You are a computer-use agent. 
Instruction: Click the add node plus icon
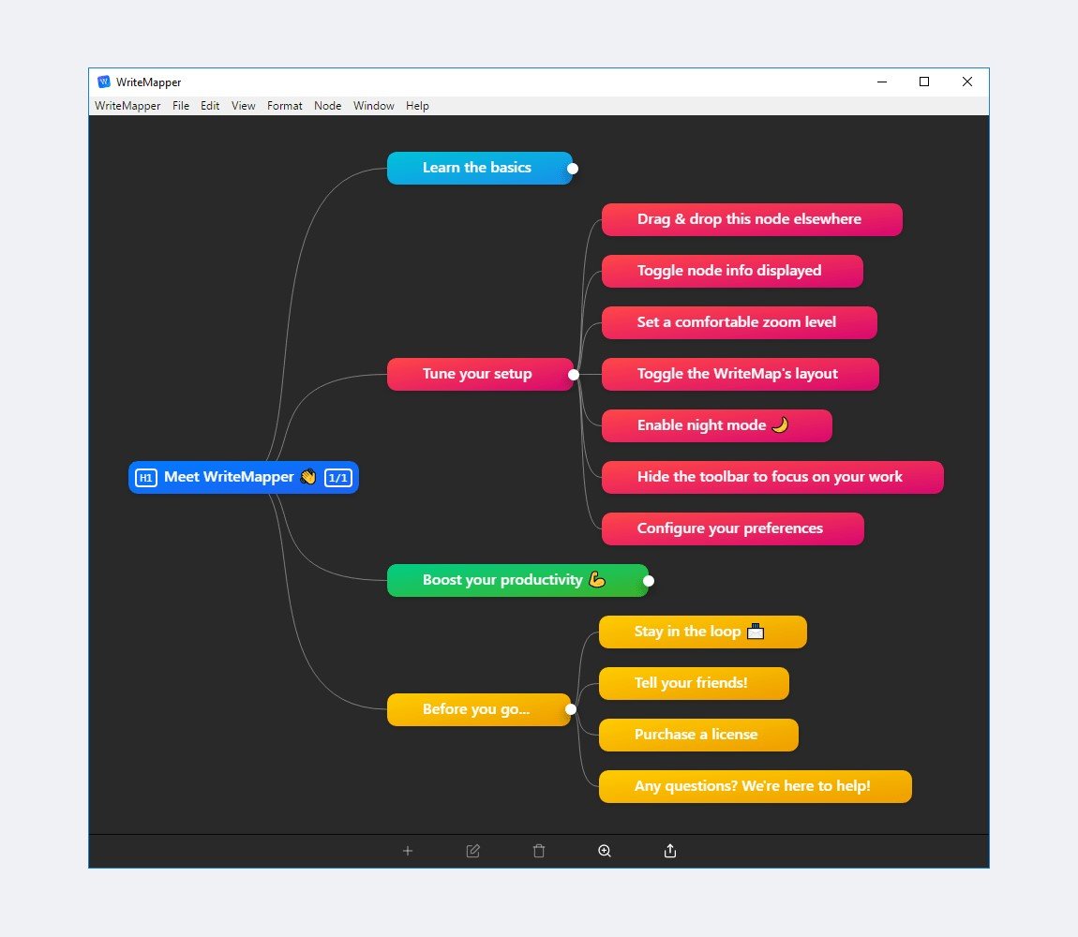(408, 851)
